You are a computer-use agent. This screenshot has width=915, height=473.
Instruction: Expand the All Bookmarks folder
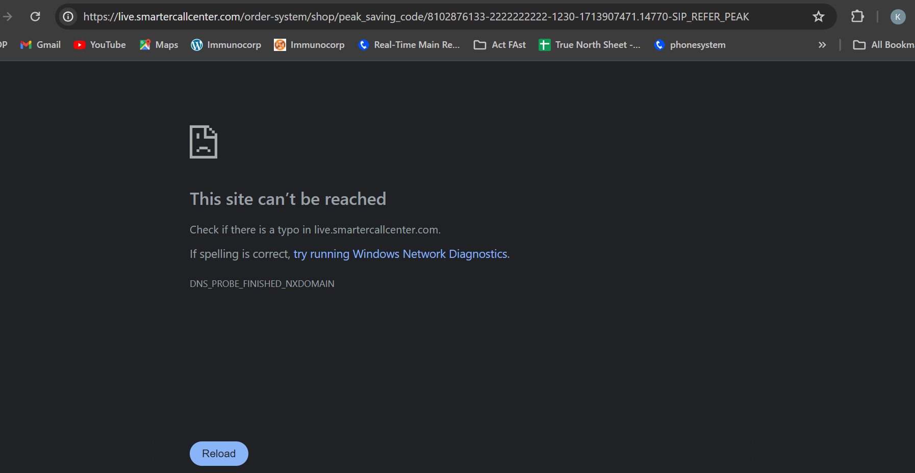(x=884, y=45)
